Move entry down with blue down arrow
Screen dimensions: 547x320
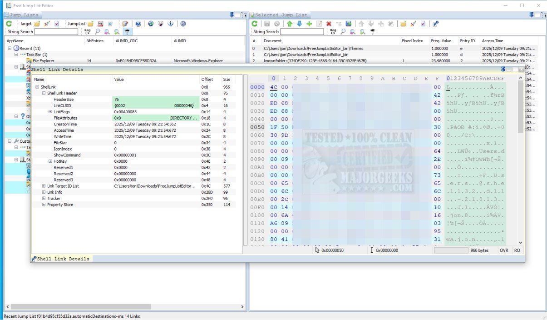tap(299, 24)
